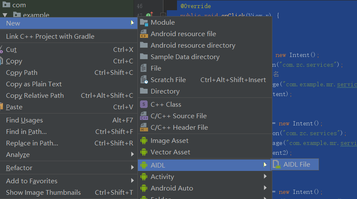357x199 pixels.
Task: Click line number 46 in gutter
Action: 140,6
